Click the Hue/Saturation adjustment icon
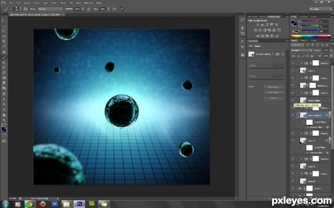Image resolution: width=334 pixels, height=208 pixels. [255, 30]
